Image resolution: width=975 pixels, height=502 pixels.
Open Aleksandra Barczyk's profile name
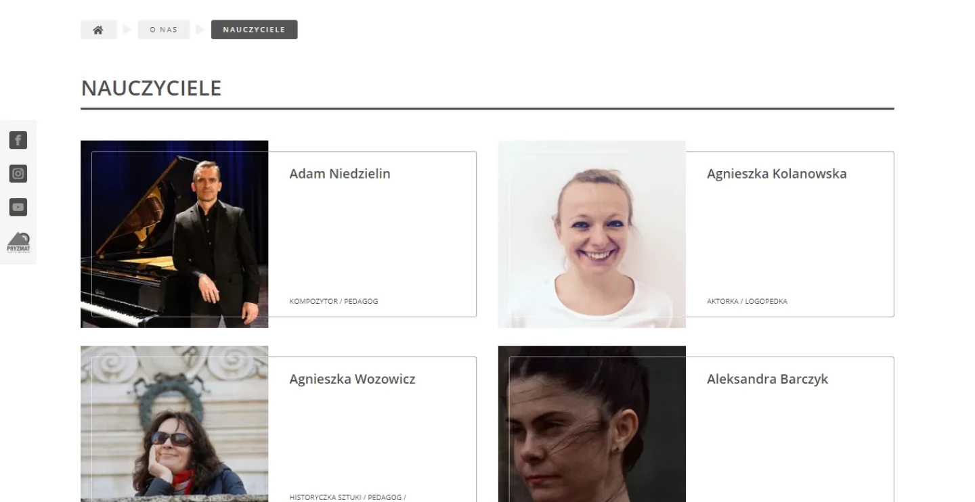(x=767, y=380)
